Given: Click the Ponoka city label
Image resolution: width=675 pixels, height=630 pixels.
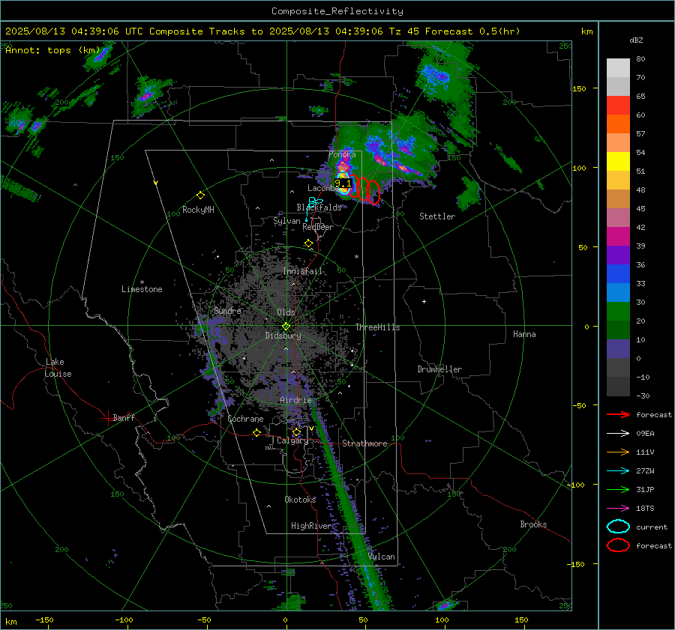Looking at the screenshot, I should (342, 154).
